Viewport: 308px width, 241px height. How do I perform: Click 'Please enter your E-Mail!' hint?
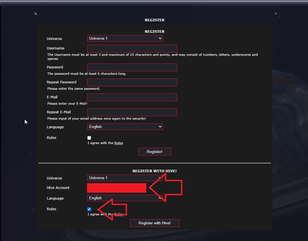[x=67, y=104]
